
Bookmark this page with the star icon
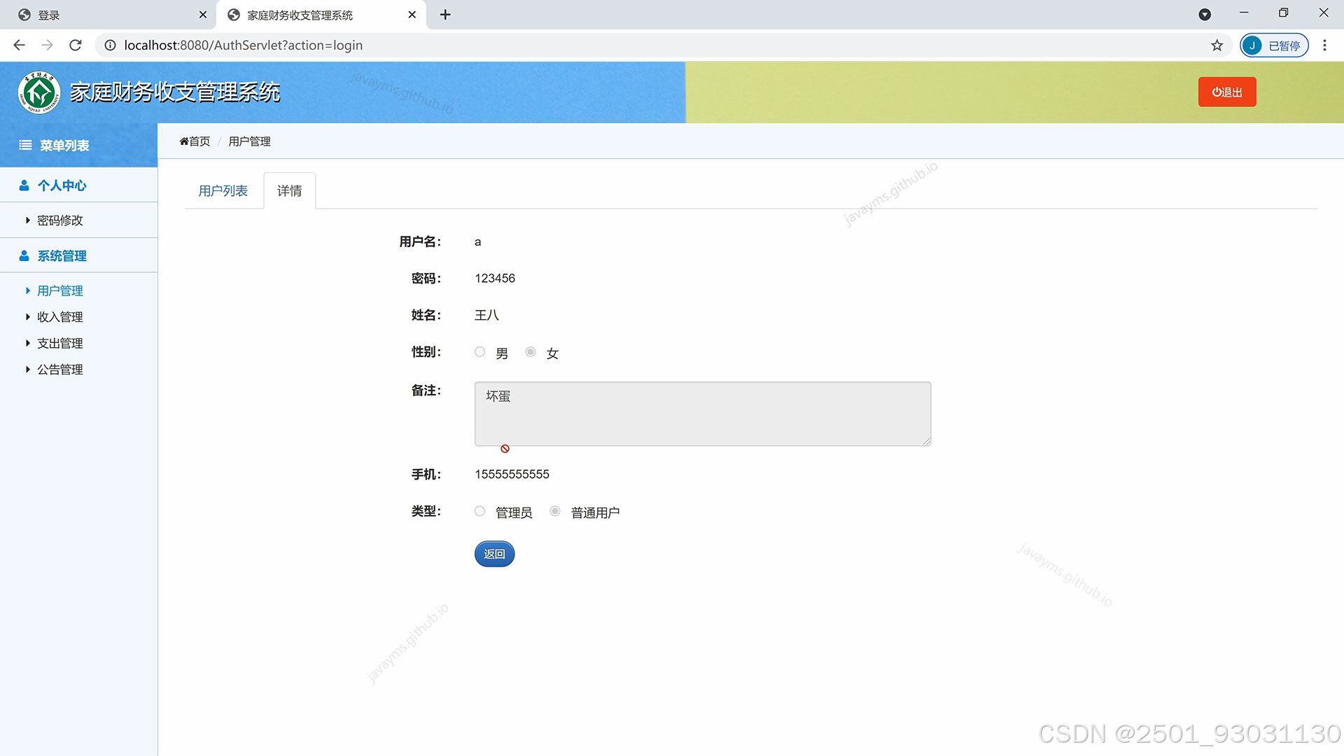pyautogui.click(x=1217, y=45)
